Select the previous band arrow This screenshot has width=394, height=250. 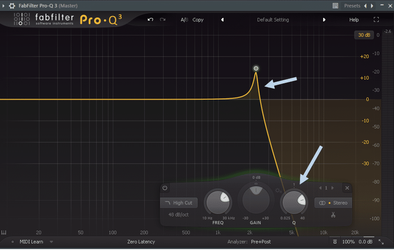pyautogui.click(x=320, y=188)
